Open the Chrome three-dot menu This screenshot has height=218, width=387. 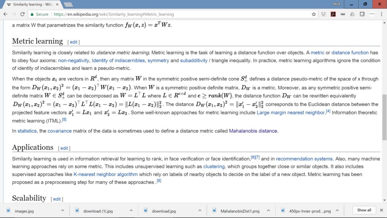pos(381,15)
